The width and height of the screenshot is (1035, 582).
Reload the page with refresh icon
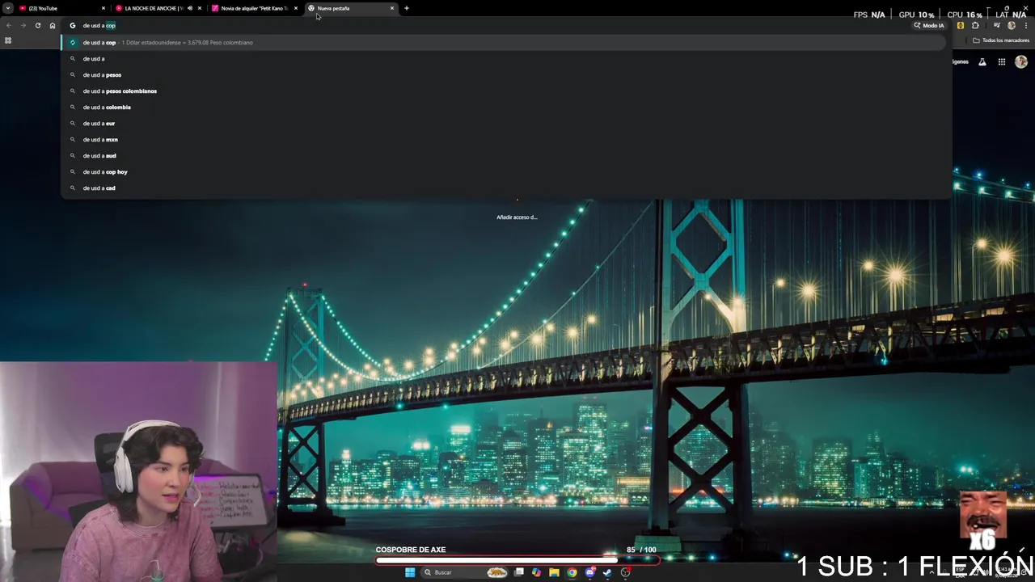(37, 25)
